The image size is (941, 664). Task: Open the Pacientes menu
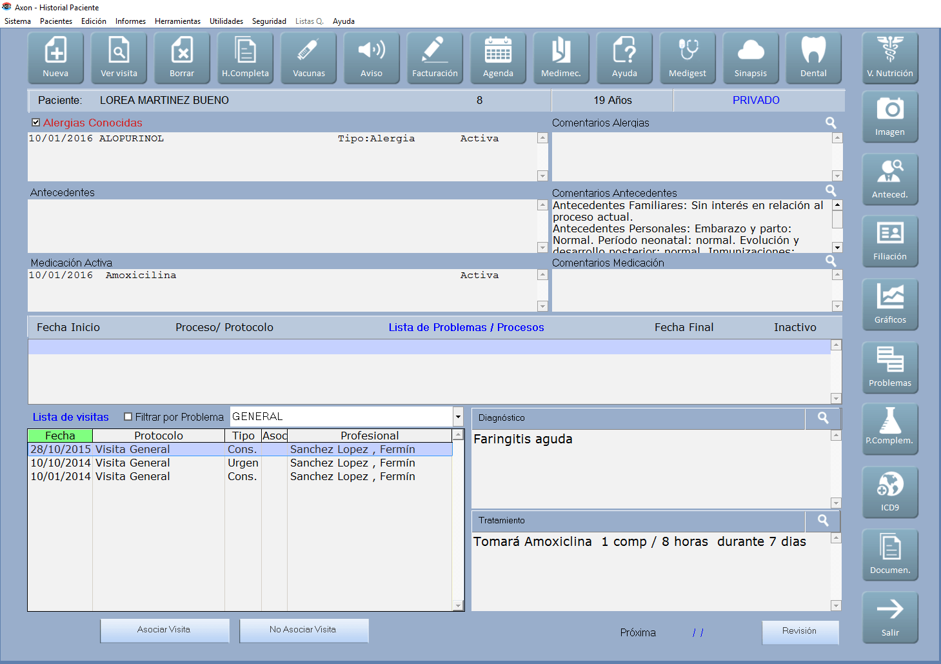pos(56,21)
